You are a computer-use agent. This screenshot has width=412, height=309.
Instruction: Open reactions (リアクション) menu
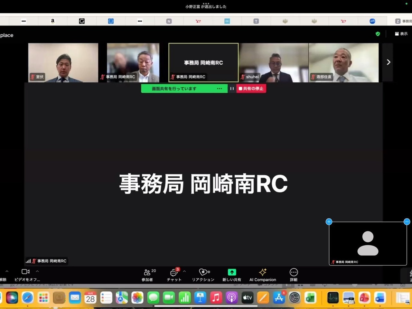coord(203,275)
